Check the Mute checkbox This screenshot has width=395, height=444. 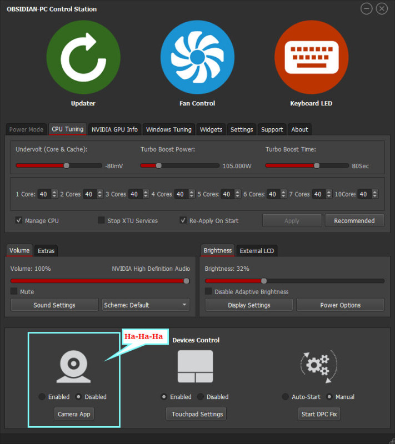(x=13, y=291)
